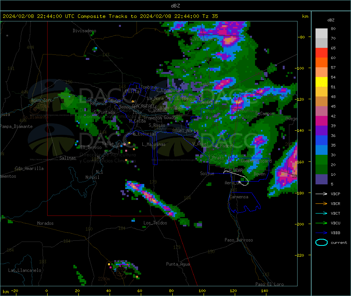351x296 pixels.
Task: Click the Divisadero map label
Action: point(84,31)
